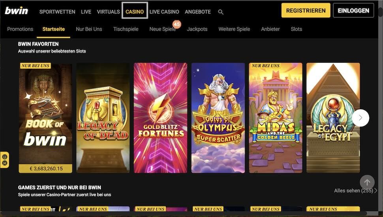
Task: Switch to the Jackpots tab
Action: click(x=197, y=29)
